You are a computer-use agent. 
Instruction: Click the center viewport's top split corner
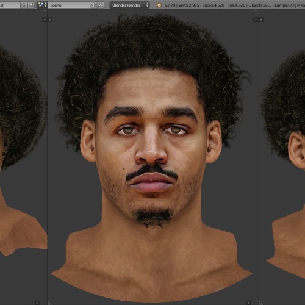(257, 12)
